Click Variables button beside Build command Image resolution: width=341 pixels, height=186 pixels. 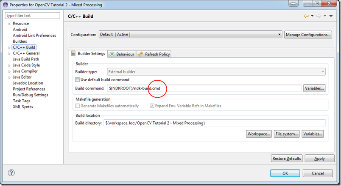coord(314,88)
